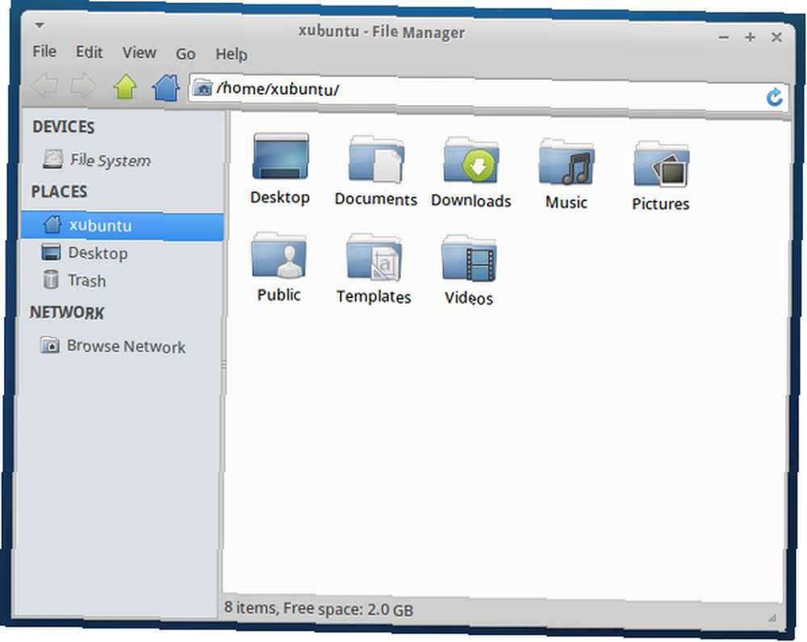
Task: Select the Music folder icon
Action: click(x=567, y=162)
